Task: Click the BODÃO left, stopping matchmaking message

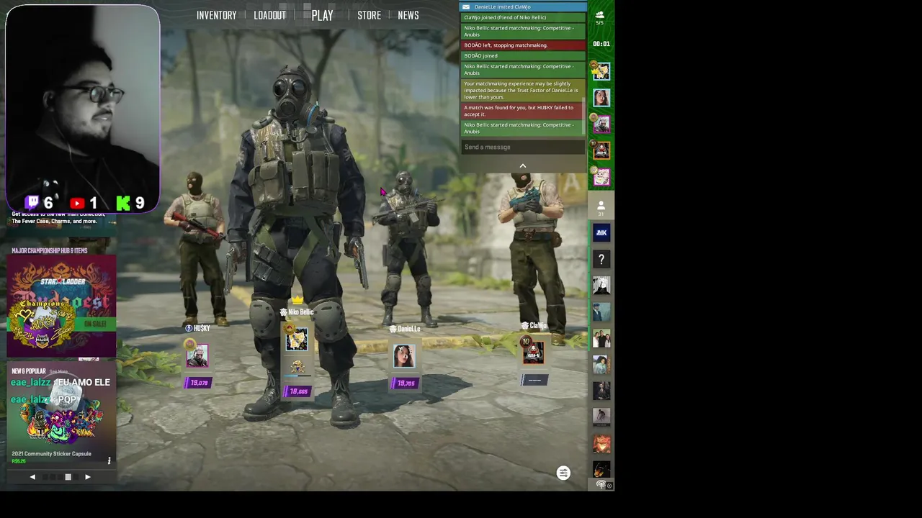Action: pyautogui.click(x=523, y=45)
